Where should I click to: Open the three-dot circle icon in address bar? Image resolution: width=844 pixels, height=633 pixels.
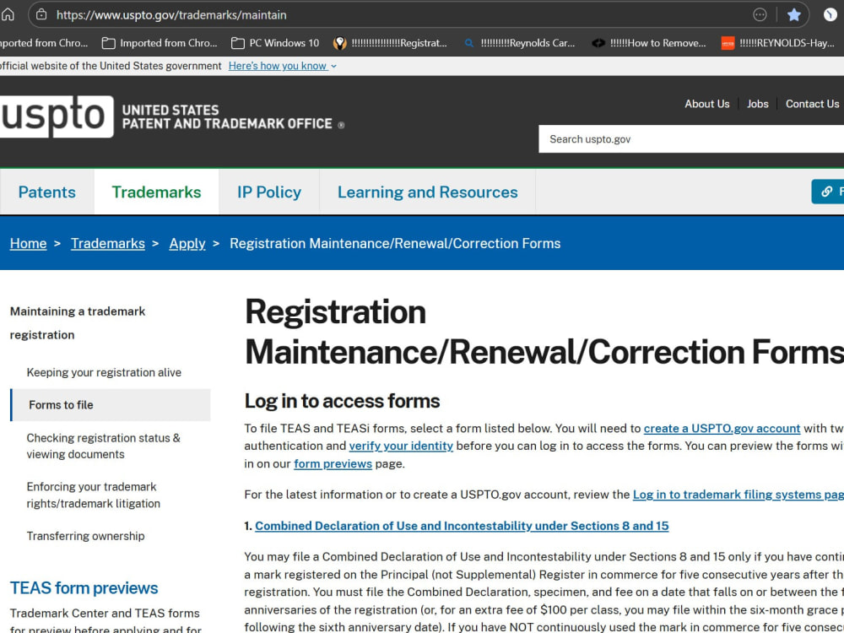(x=760, y=14)
